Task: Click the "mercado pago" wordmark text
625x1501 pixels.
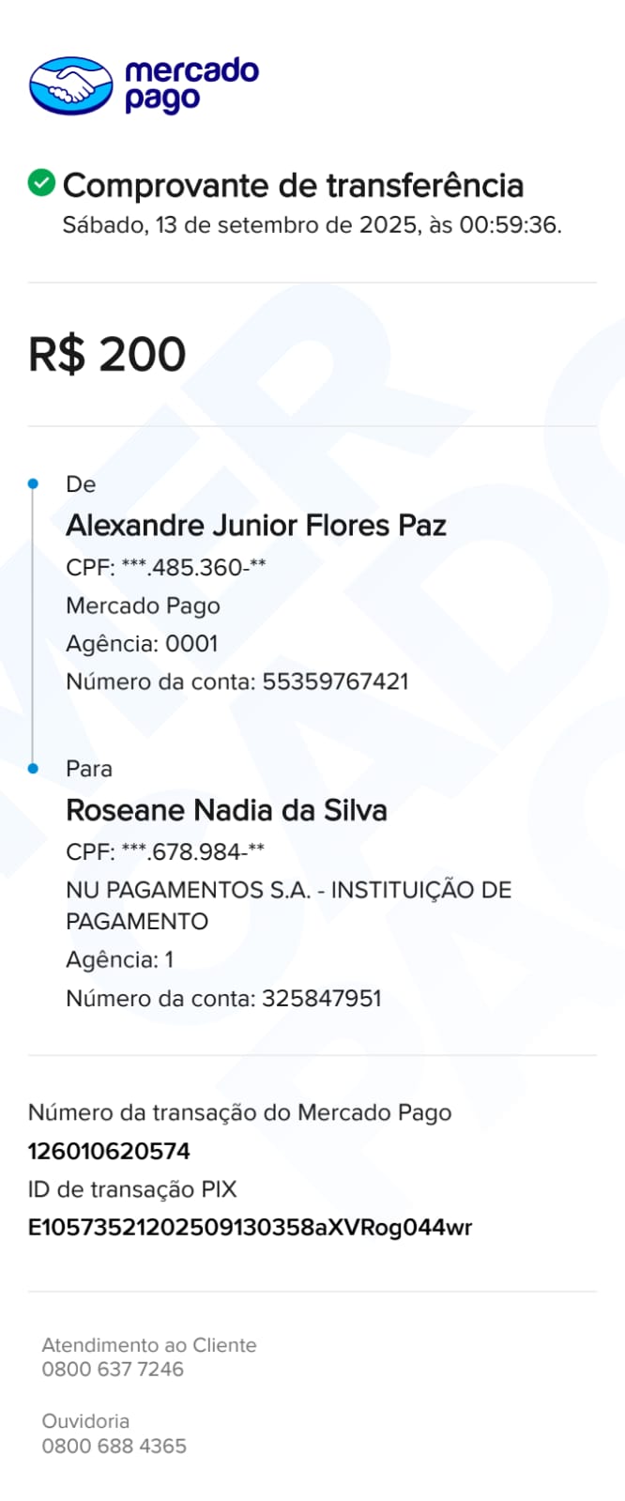Action: pos(191,84)
